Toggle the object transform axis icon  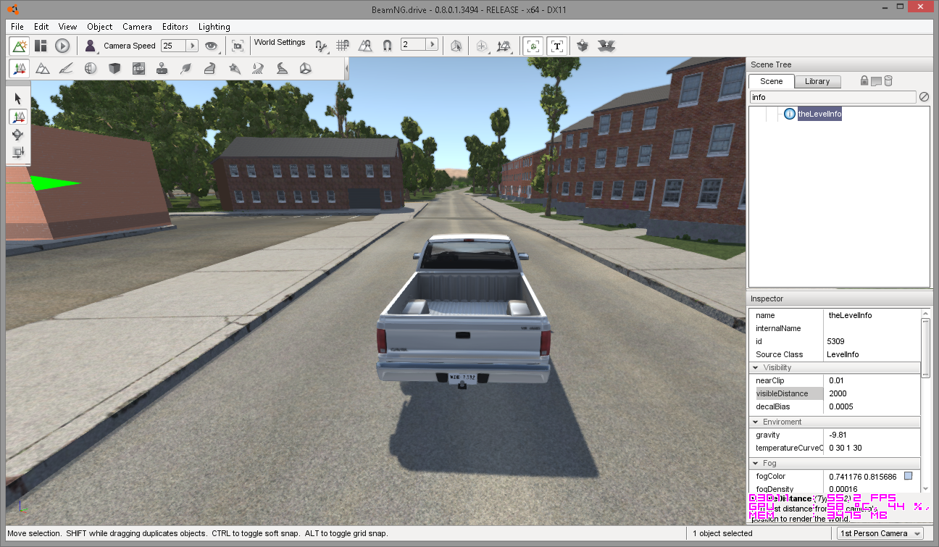pos(505,46)
